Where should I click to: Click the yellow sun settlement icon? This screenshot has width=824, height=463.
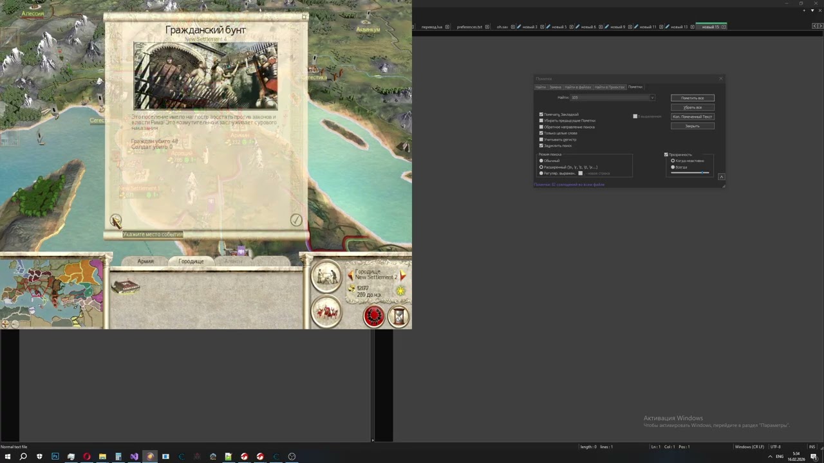tap(401, 291)
